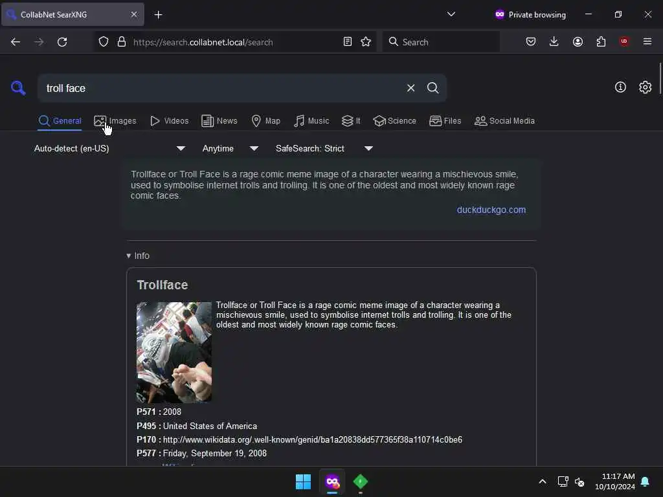Image resolution: width=663 pixels, height=497 pixels.
Task: Switch to the Social Media category
Action: pyautogui.click(x=505, y=121)
